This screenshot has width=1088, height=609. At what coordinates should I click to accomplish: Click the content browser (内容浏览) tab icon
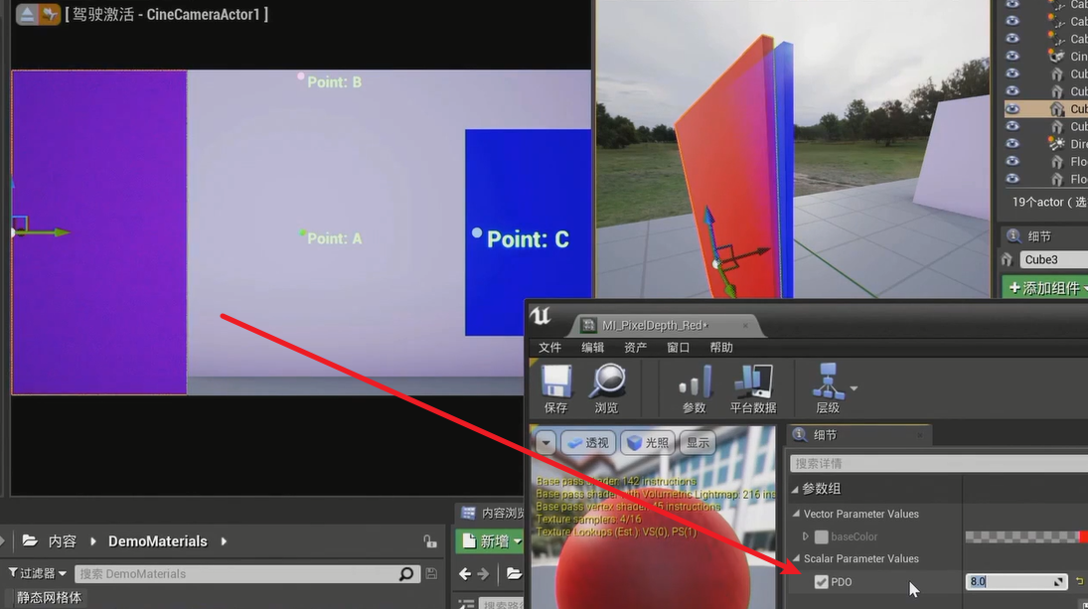pos(468,513)
